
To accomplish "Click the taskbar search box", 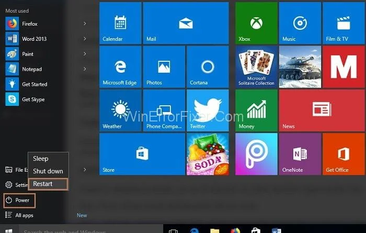I will point(91,229).
